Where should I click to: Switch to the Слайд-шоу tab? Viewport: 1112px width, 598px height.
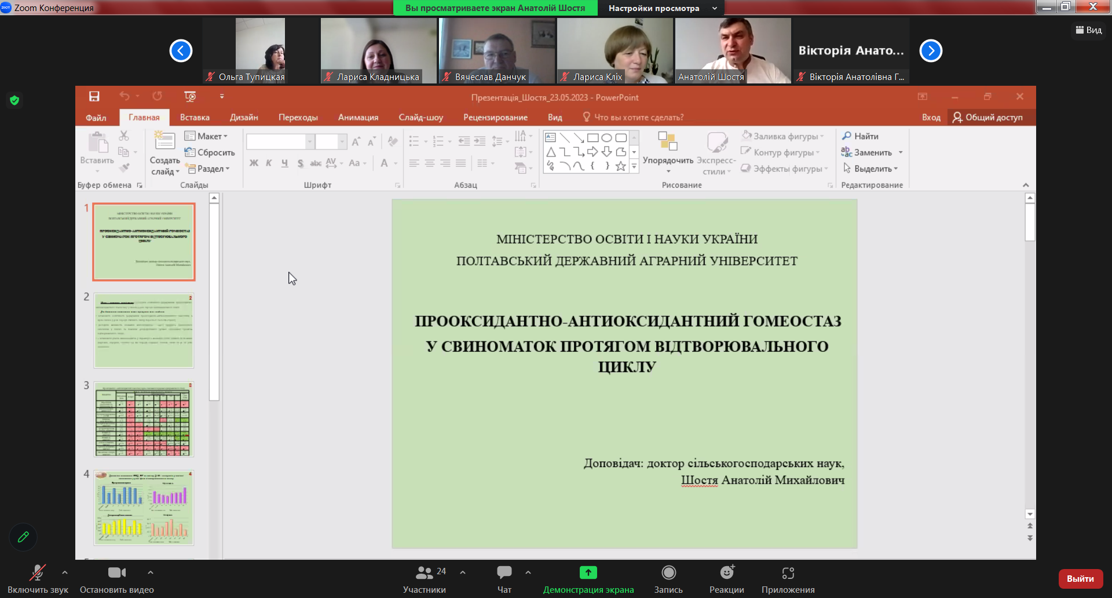coord(420,117)
